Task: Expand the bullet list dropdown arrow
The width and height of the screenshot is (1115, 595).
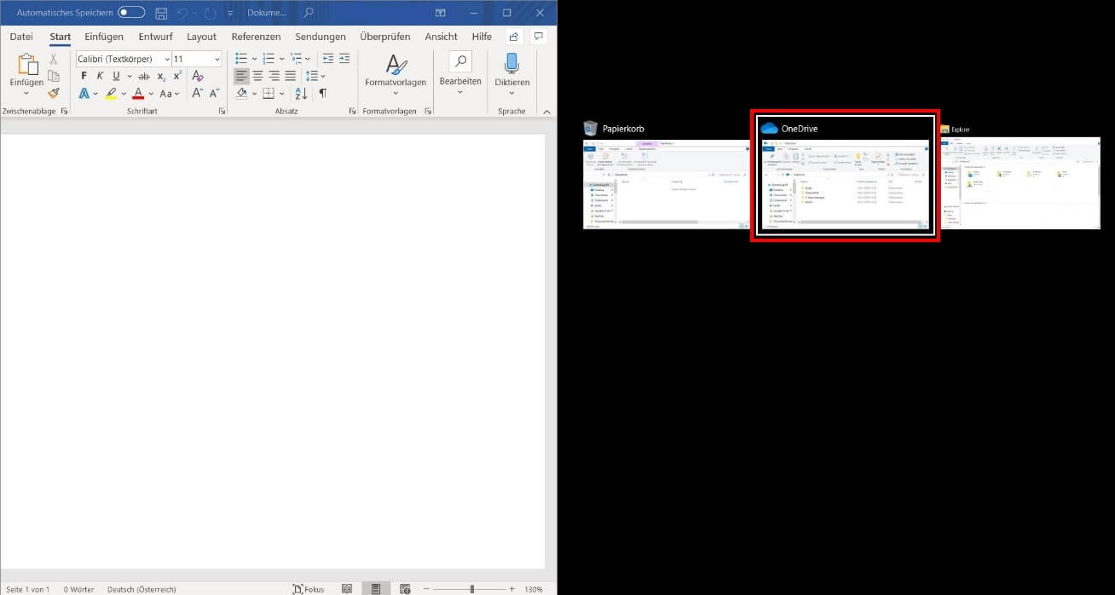Action: (x=254, y=59)
